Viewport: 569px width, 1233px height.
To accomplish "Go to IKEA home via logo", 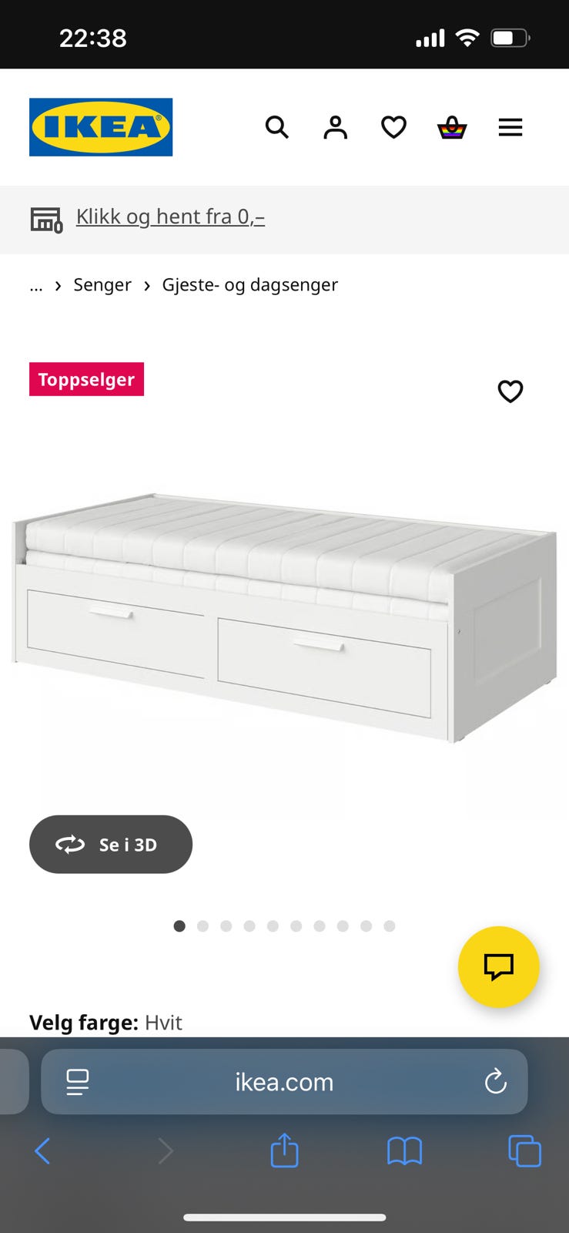I will point(101,127).
